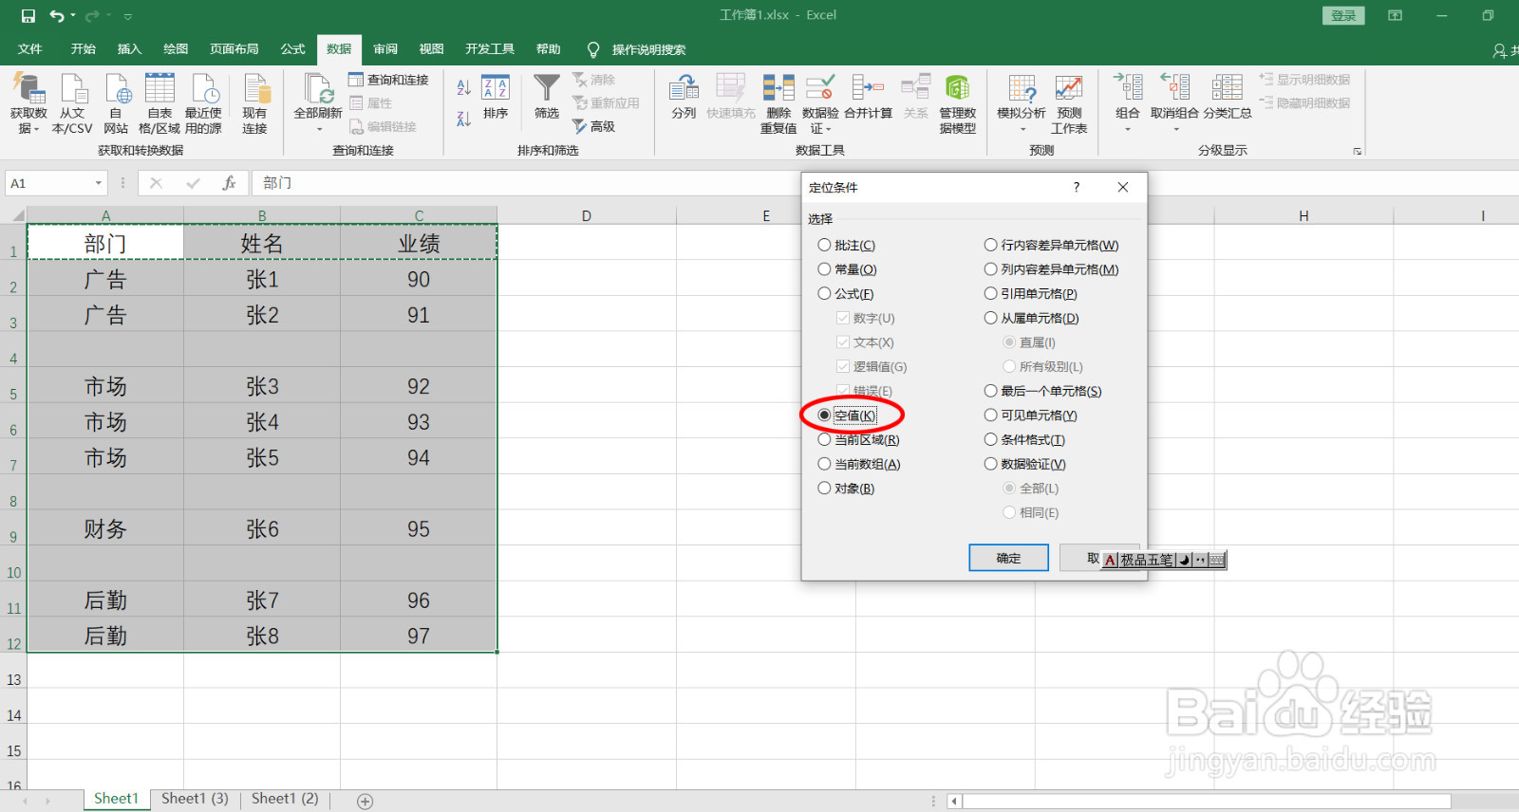Expand the What-If Analysis dropdown arrow
1519x812 pixels.
point(1022,129)
